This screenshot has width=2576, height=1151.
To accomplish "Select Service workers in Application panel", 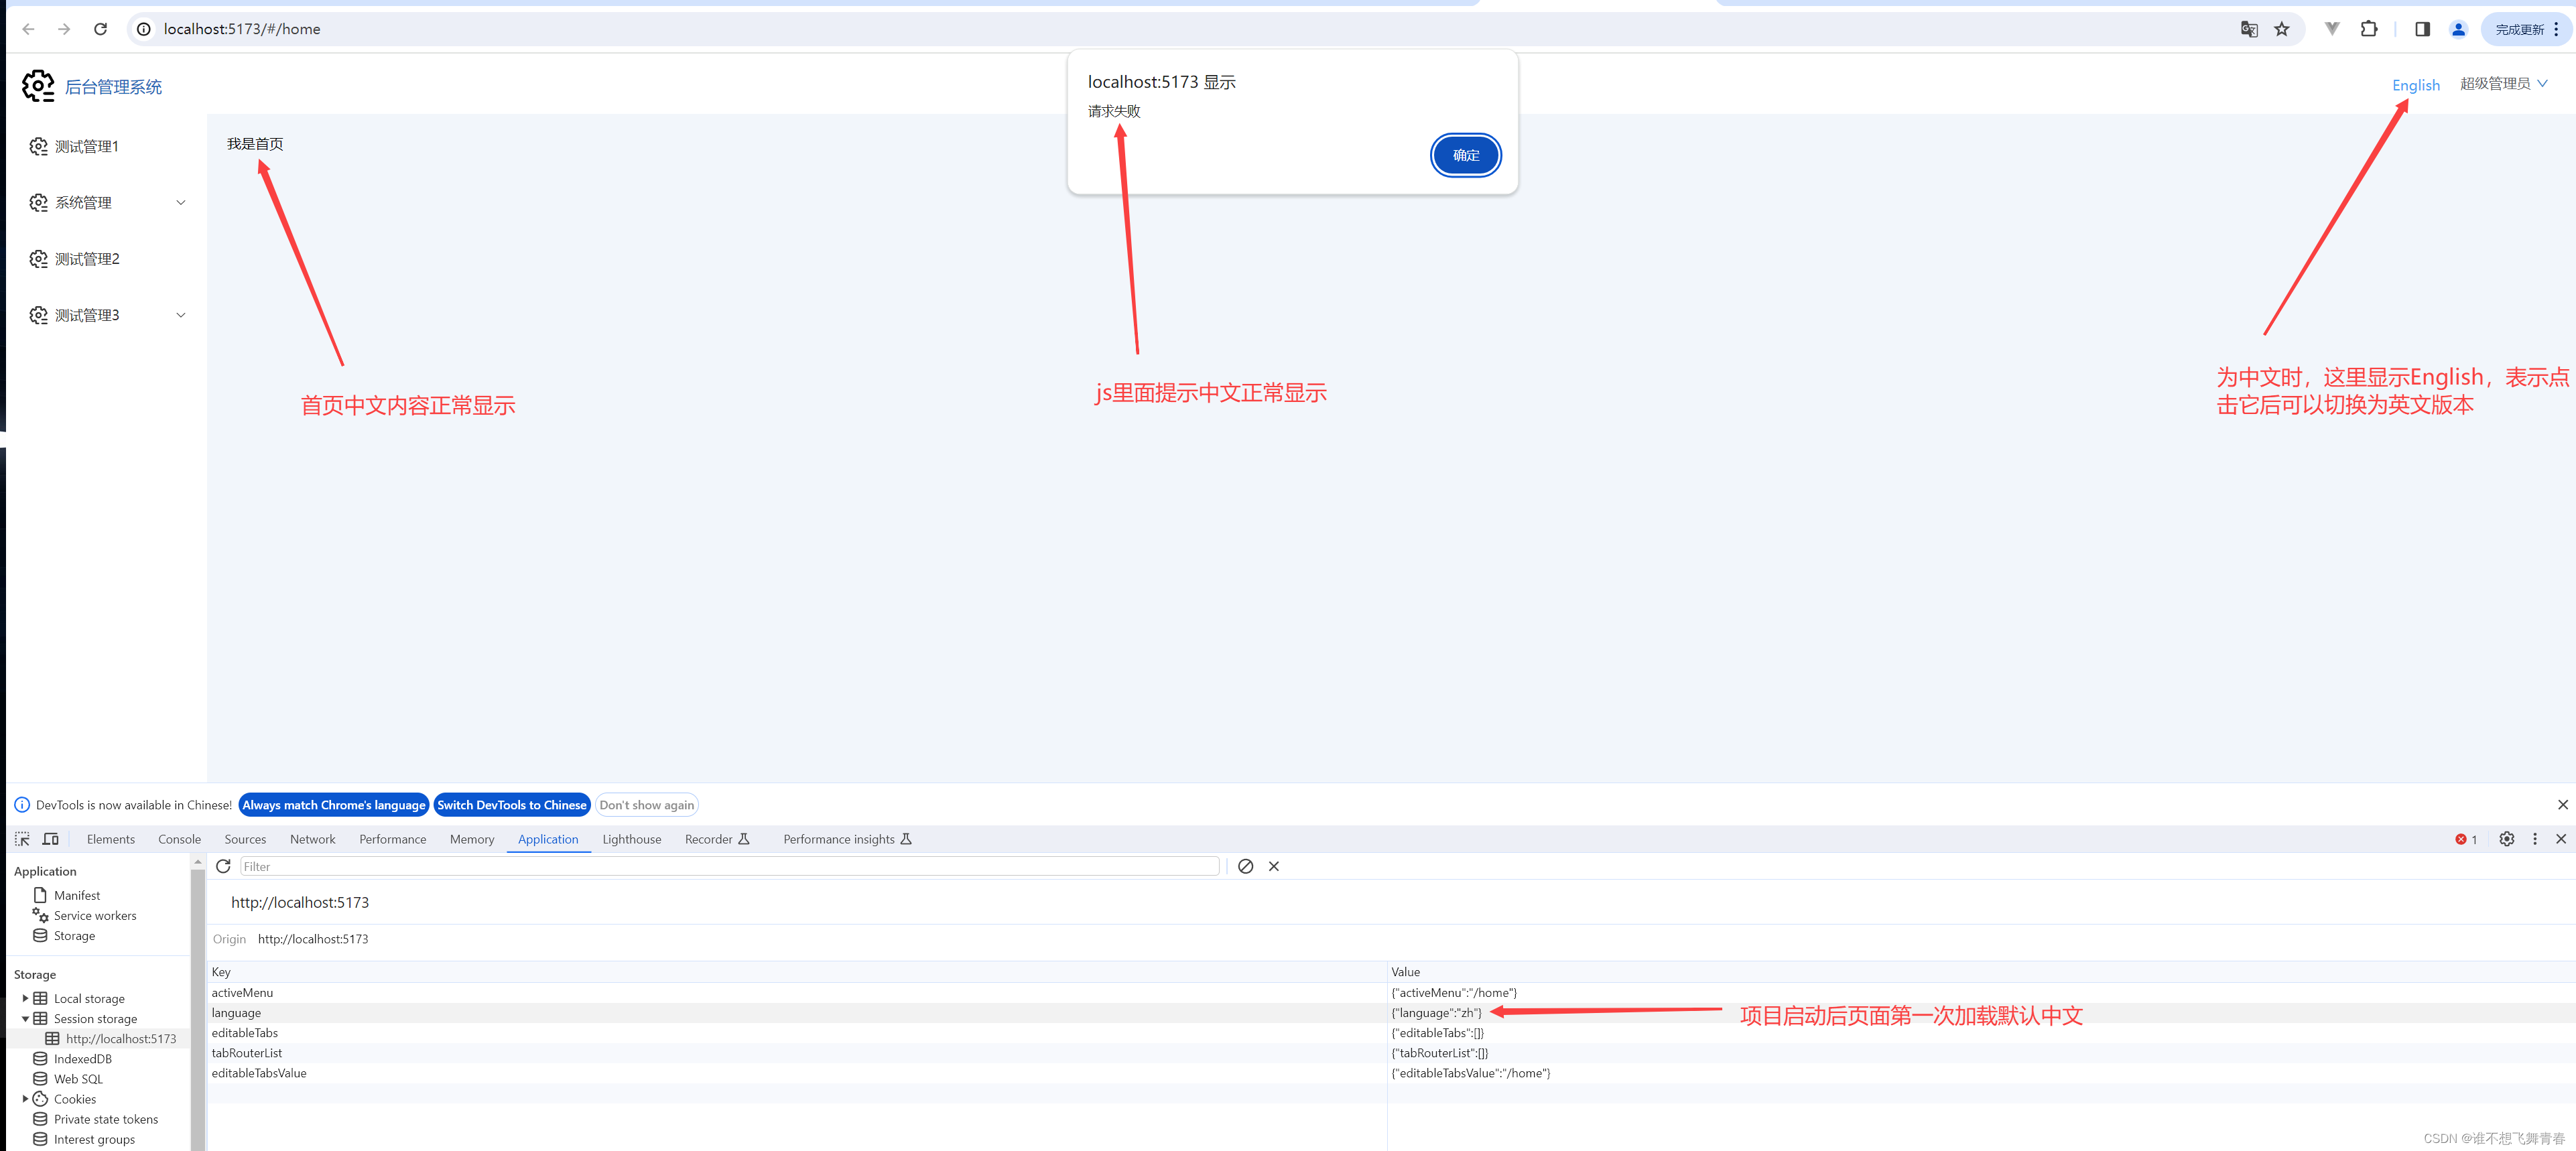I will coord(95,916).
